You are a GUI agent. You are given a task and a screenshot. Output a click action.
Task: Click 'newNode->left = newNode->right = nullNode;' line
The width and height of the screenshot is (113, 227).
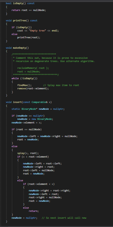[48, 136]
